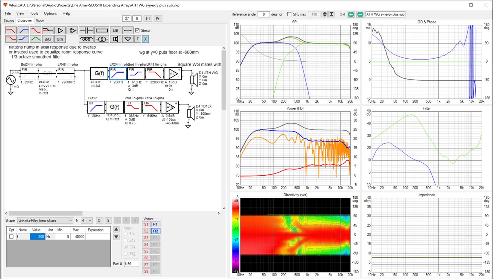This screenshot has width=493, height=279.
Task: Select the A11 amplifier block in schematic
Action: (173, 74)
